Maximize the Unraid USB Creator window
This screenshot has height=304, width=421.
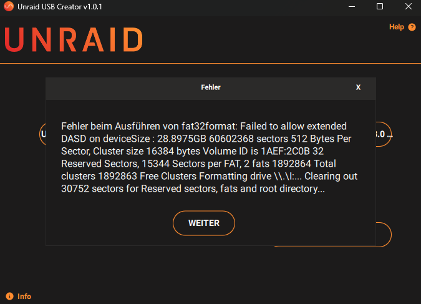380,6
